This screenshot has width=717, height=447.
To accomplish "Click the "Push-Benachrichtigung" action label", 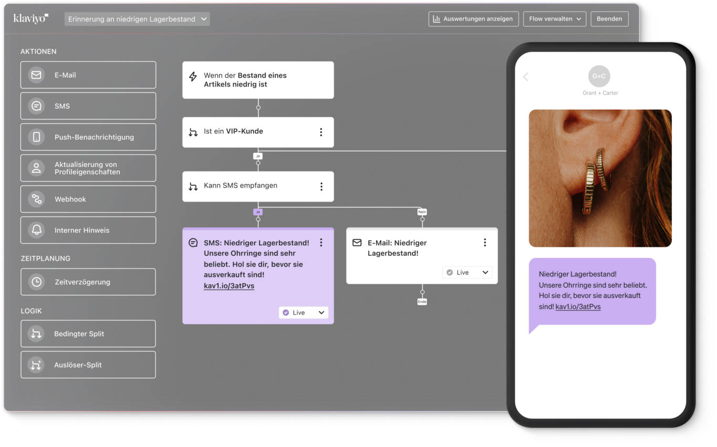I will (94, 137).
